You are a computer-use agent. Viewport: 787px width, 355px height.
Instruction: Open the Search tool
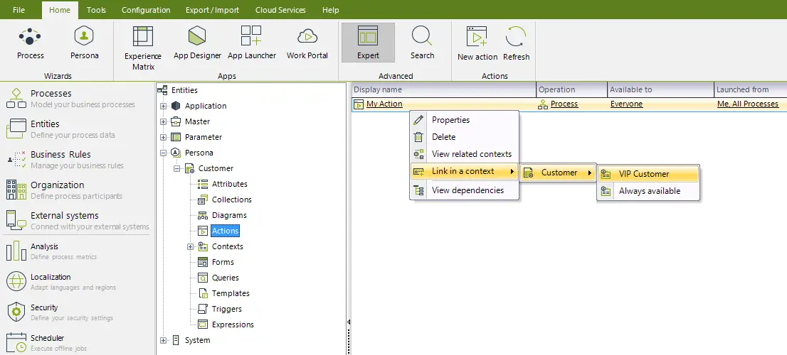tap(422, 43)
